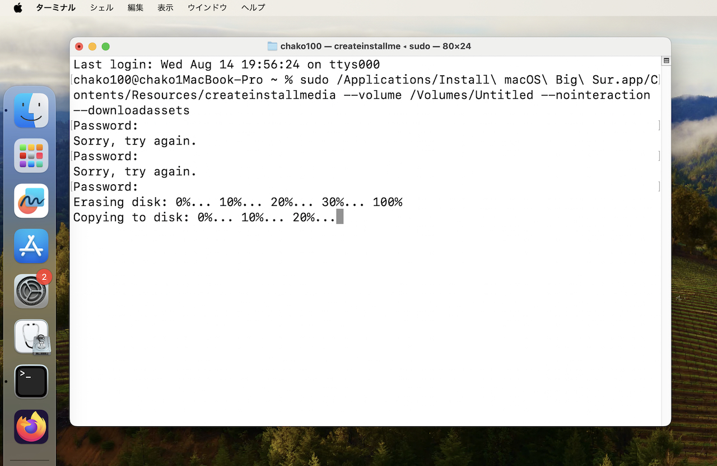717x466 pixels.
Task: Launch Launchpad from the Dock
Action: point(31,156)
